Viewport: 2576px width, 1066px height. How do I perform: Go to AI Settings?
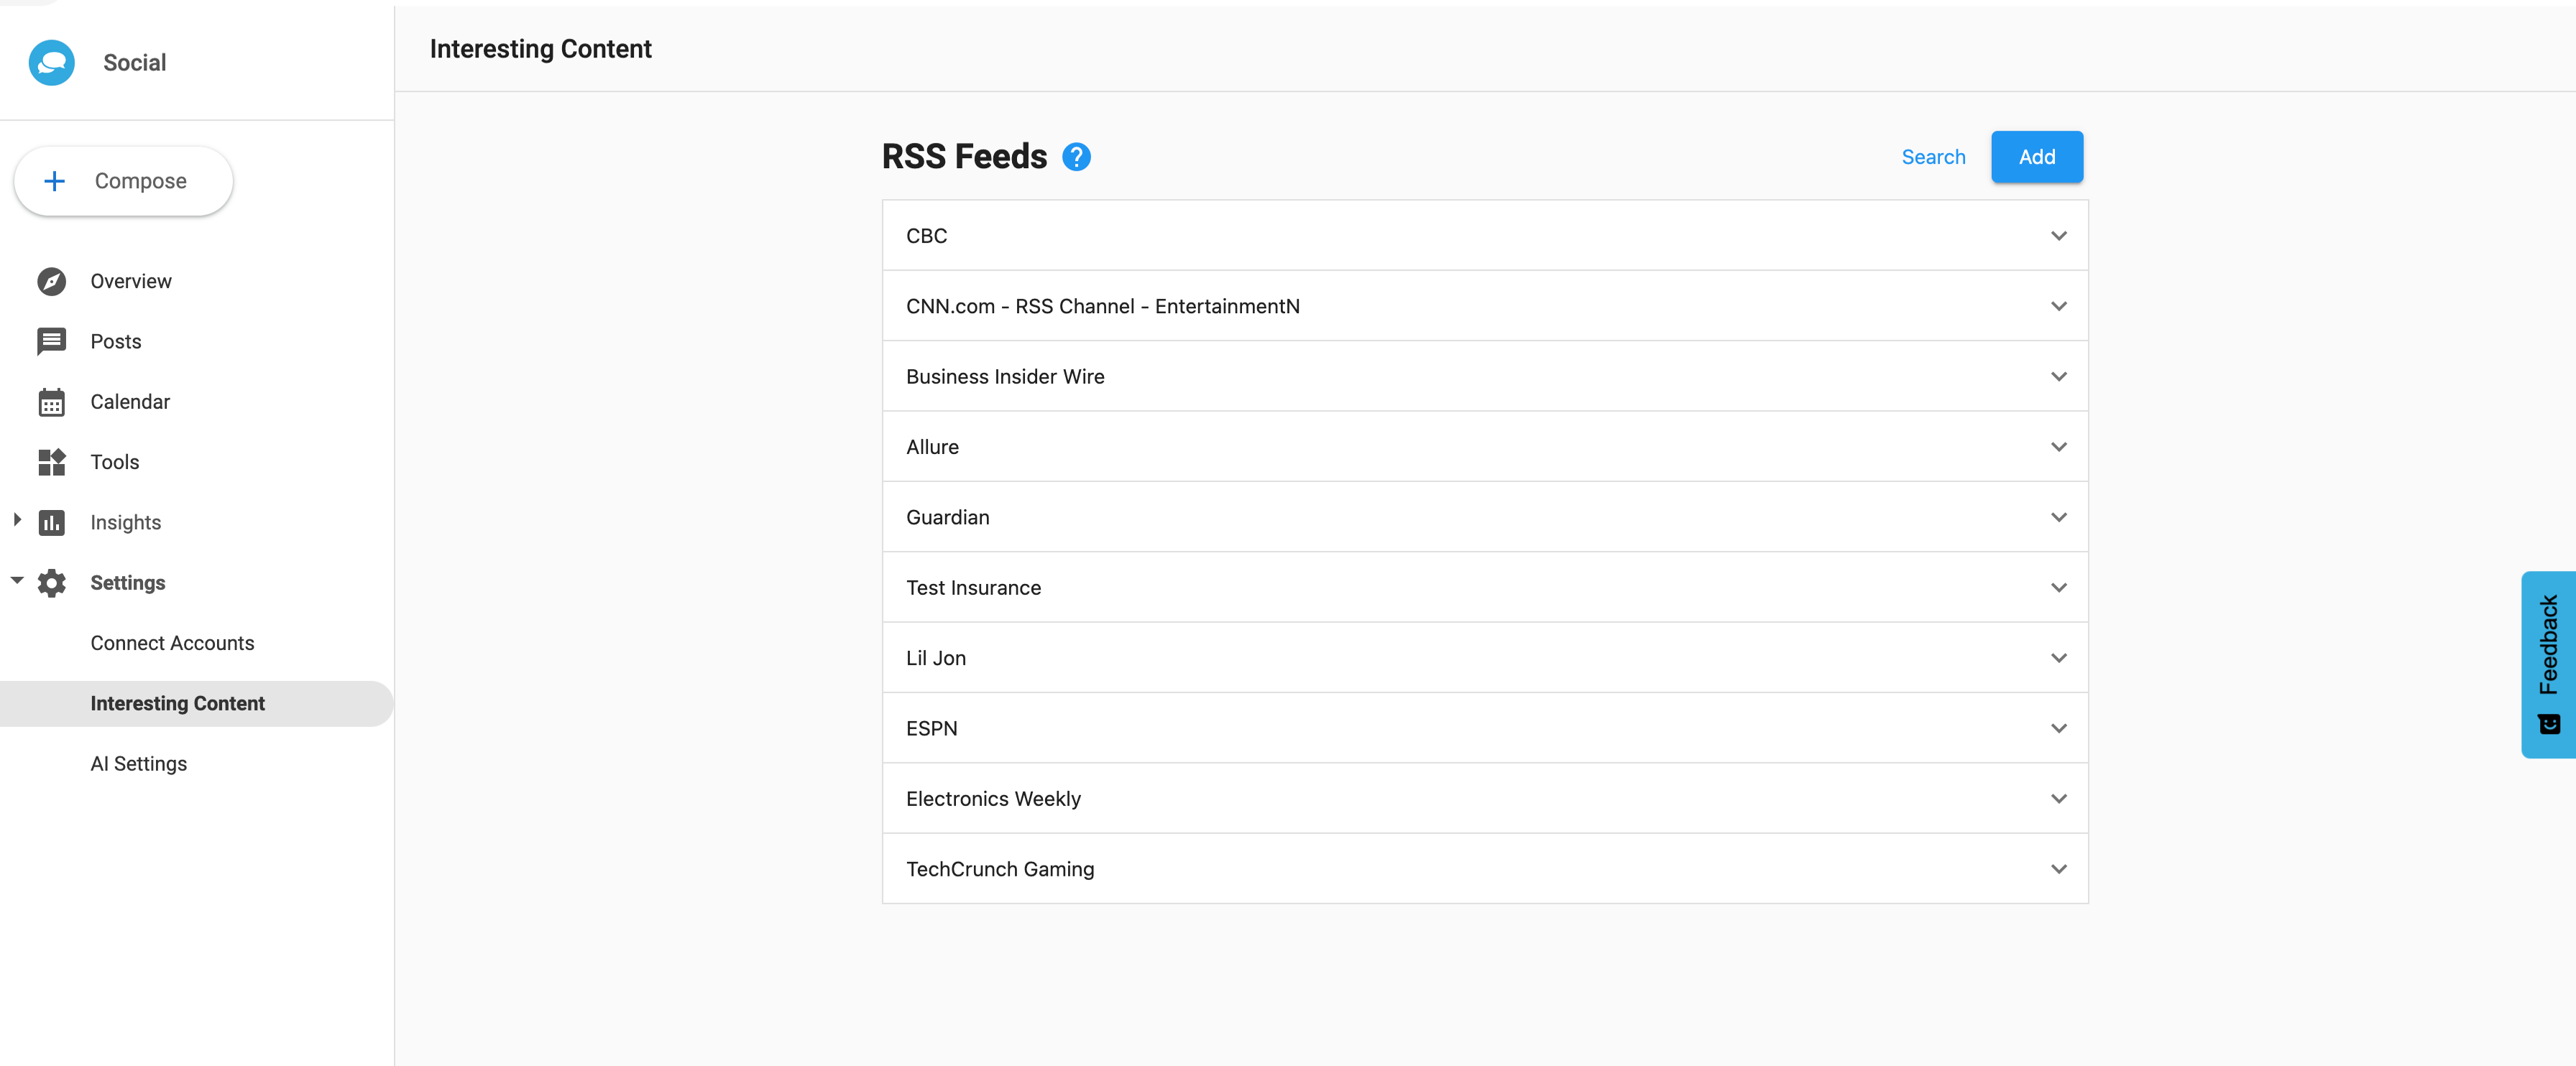click(138, 764)
